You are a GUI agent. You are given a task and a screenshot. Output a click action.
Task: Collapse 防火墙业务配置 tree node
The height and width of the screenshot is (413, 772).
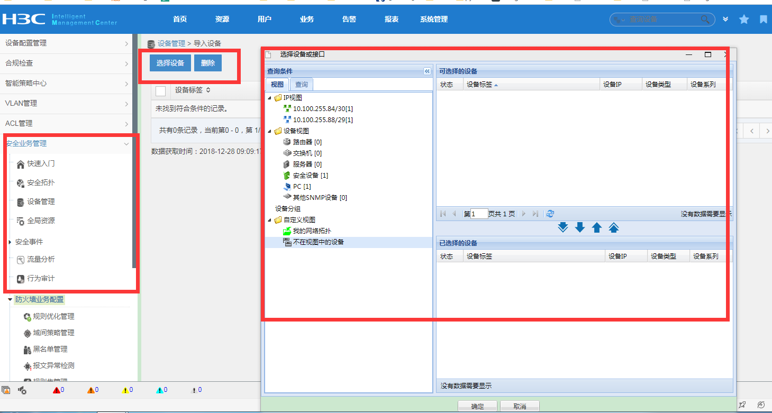[10, 299]
